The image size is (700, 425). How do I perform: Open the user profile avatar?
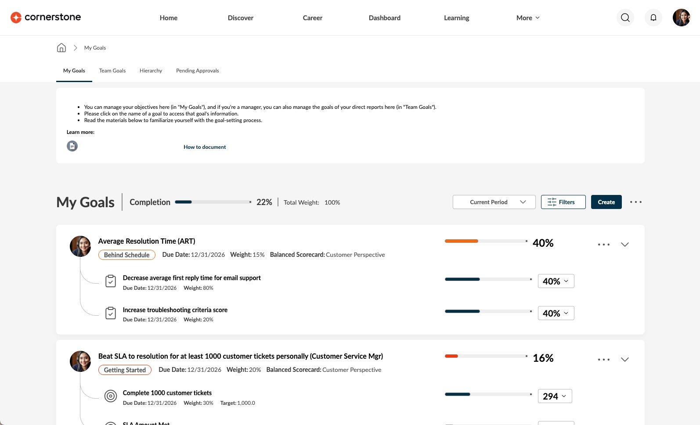pos(682,18)
